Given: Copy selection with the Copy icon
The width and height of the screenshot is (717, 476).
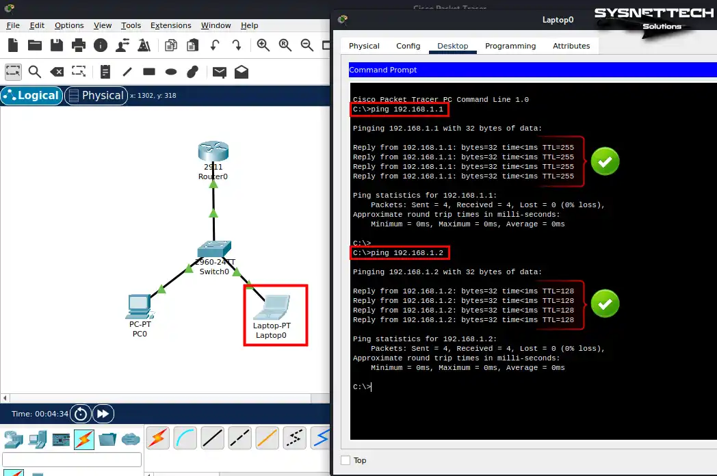Looking at the screenshot, I should [171, 45].
